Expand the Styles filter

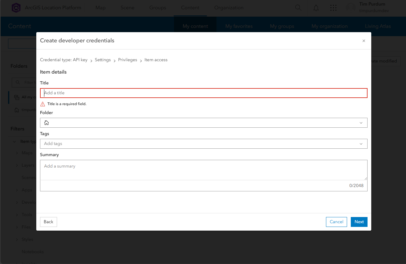[17, 240]
